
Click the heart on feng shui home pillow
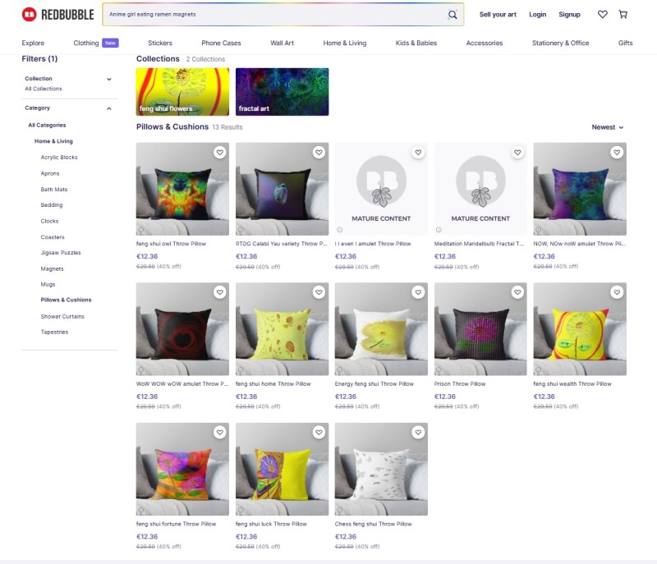(x=319, y=292)
